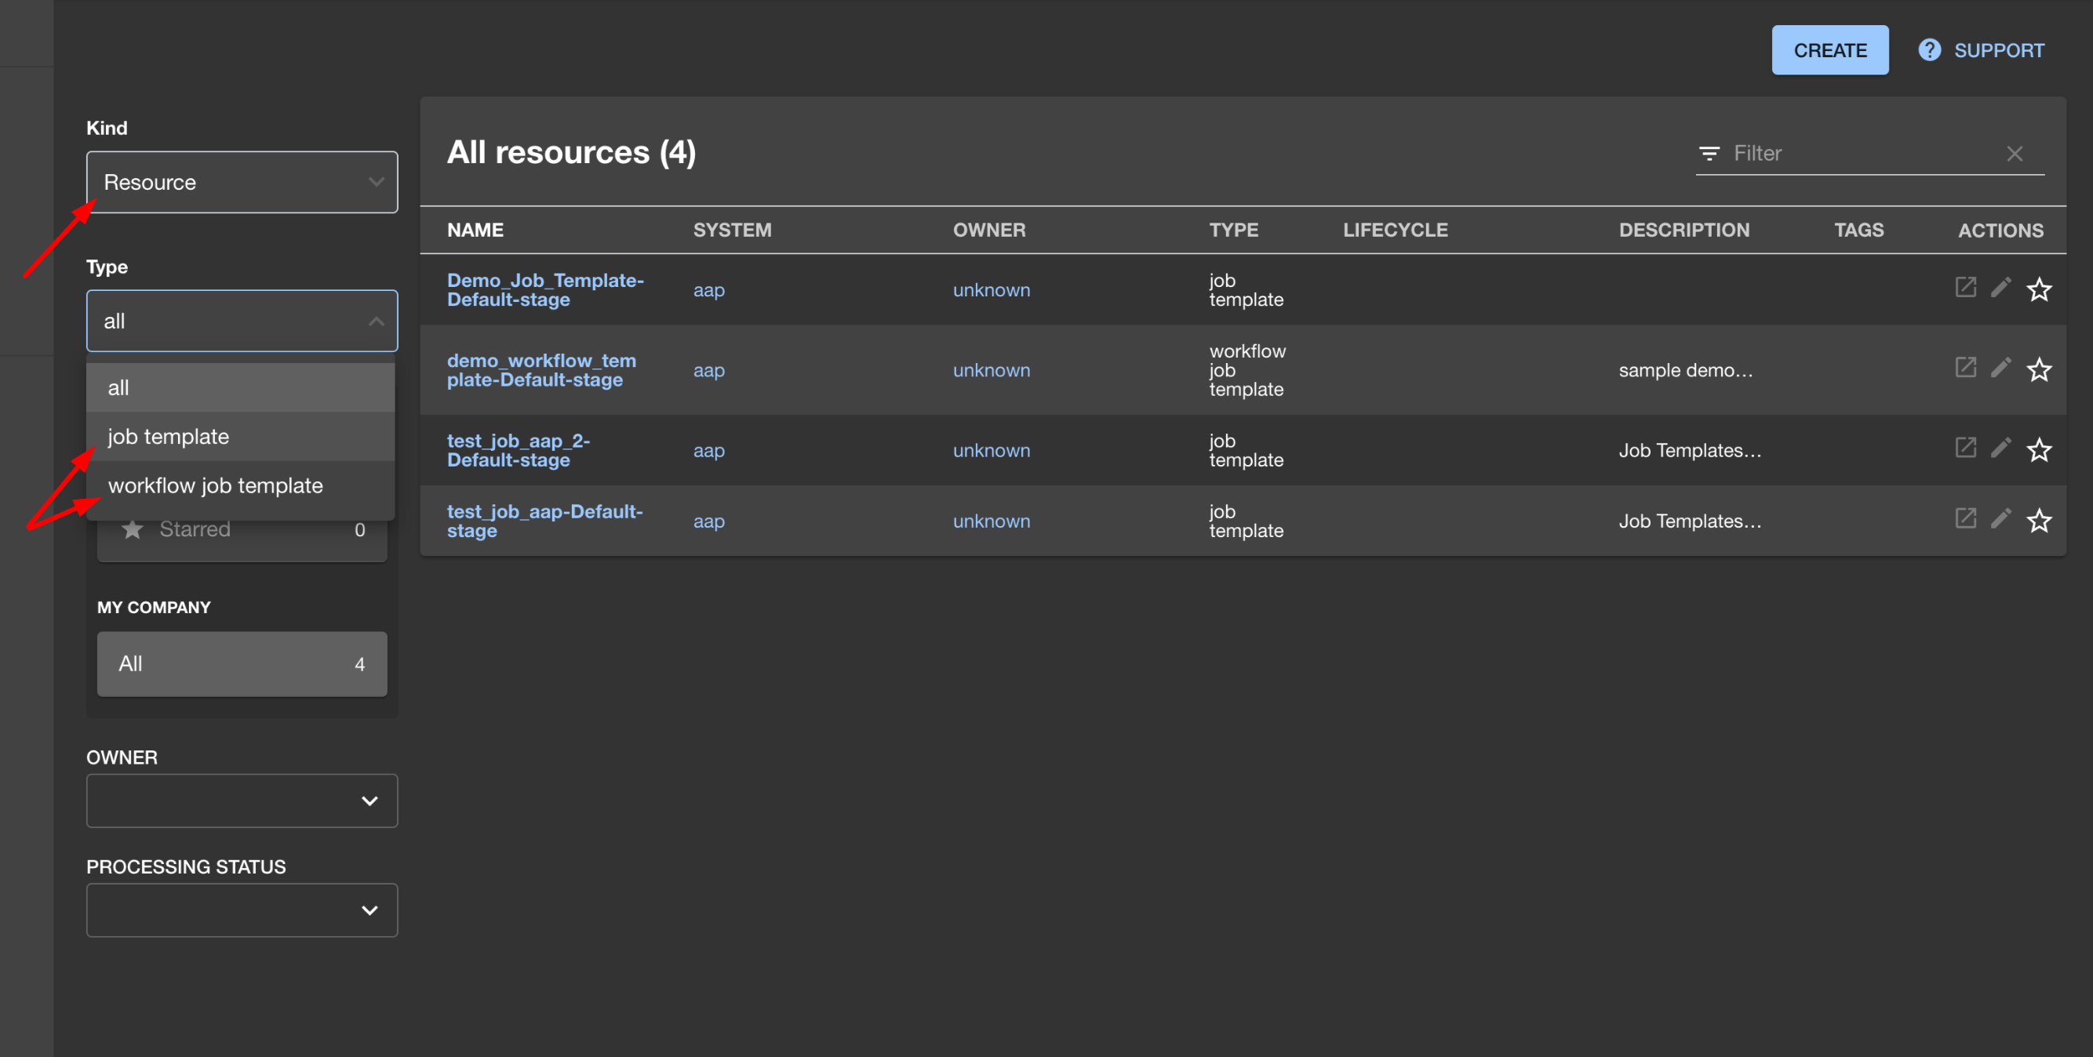Click into the Filter text field
Image resolution: width=2093 pixels, height=1057 pixels.
click(x=1865, y=154)
